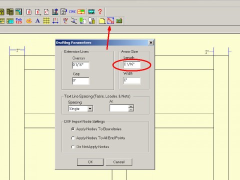
Task: Click the cyan cabinet grid icon
Action: [10, 21]
